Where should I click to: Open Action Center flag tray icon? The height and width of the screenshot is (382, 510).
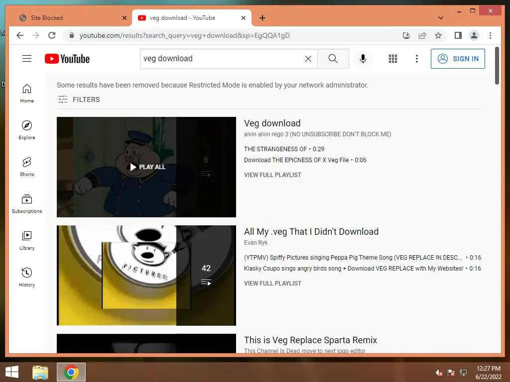click(x=451, y=373)
